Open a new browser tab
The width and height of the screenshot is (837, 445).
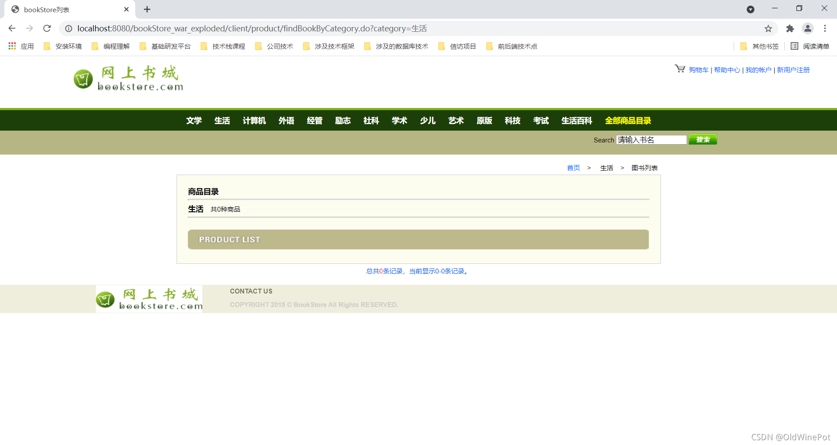point(147,9)
